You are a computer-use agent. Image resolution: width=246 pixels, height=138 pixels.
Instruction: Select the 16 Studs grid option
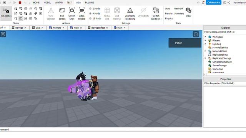click(95, 18)
